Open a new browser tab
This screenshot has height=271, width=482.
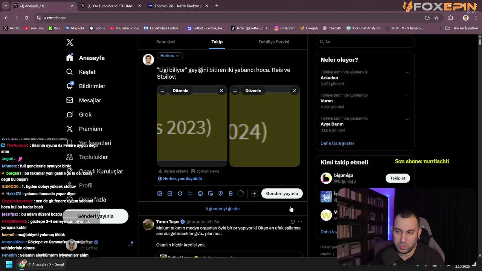click(217, 6)
